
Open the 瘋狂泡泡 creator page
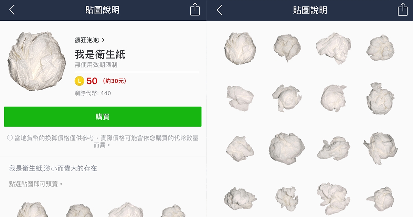tap(89, 40)
